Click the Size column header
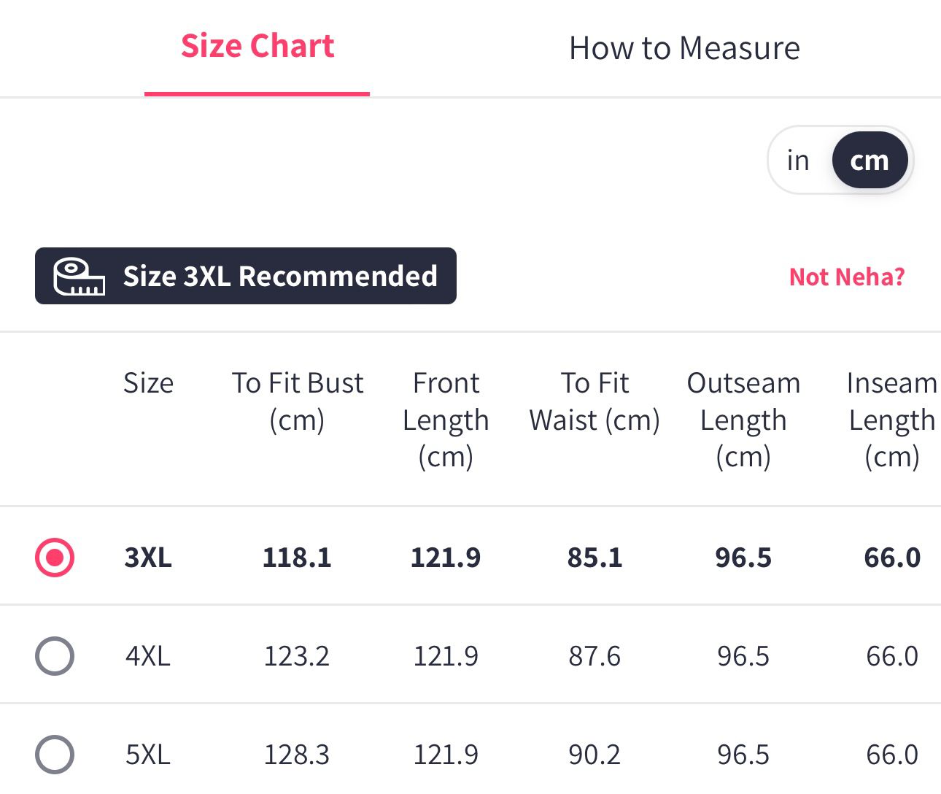 click(148, 383)
